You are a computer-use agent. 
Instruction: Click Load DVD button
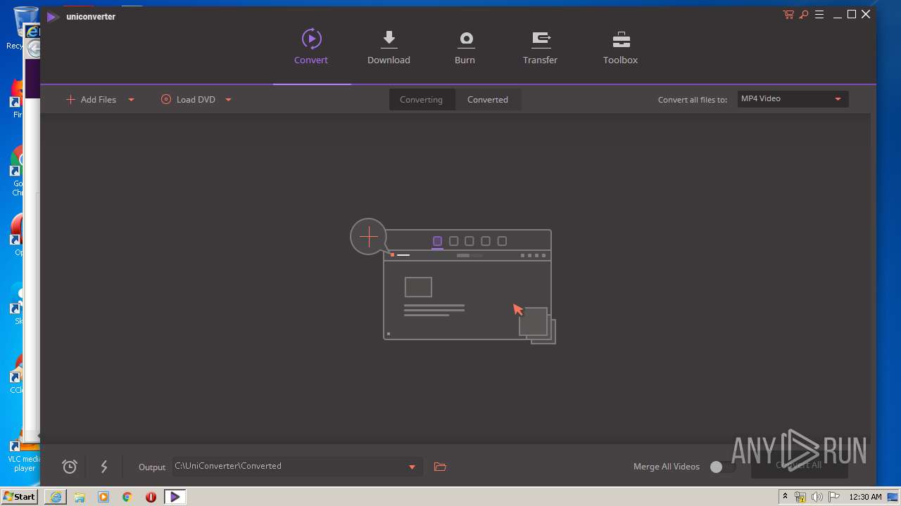(188, 99)
